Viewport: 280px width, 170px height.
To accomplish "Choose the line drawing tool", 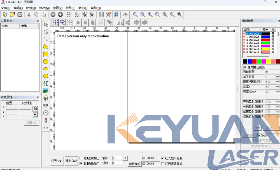I will pyautogui.click(x=46, y=39).
